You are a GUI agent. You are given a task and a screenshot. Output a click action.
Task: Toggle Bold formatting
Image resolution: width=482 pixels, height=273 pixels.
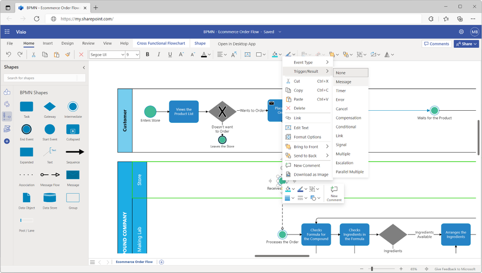(x=148, y=54)
